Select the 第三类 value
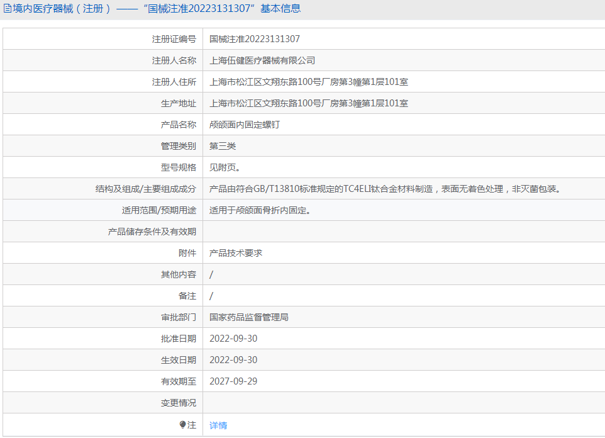 tap(223, 146)
